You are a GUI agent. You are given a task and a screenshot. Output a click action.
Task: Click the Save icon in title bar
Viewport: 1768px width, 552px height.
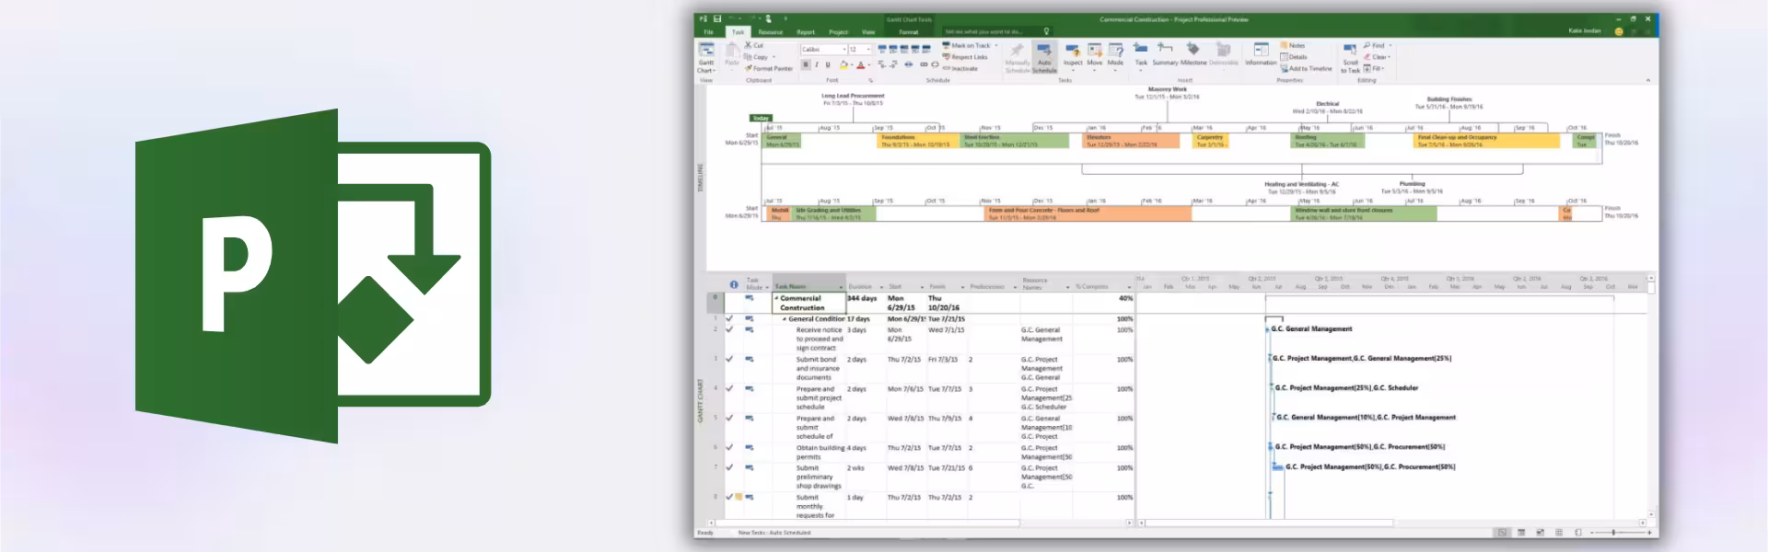[x=717, y=18]
